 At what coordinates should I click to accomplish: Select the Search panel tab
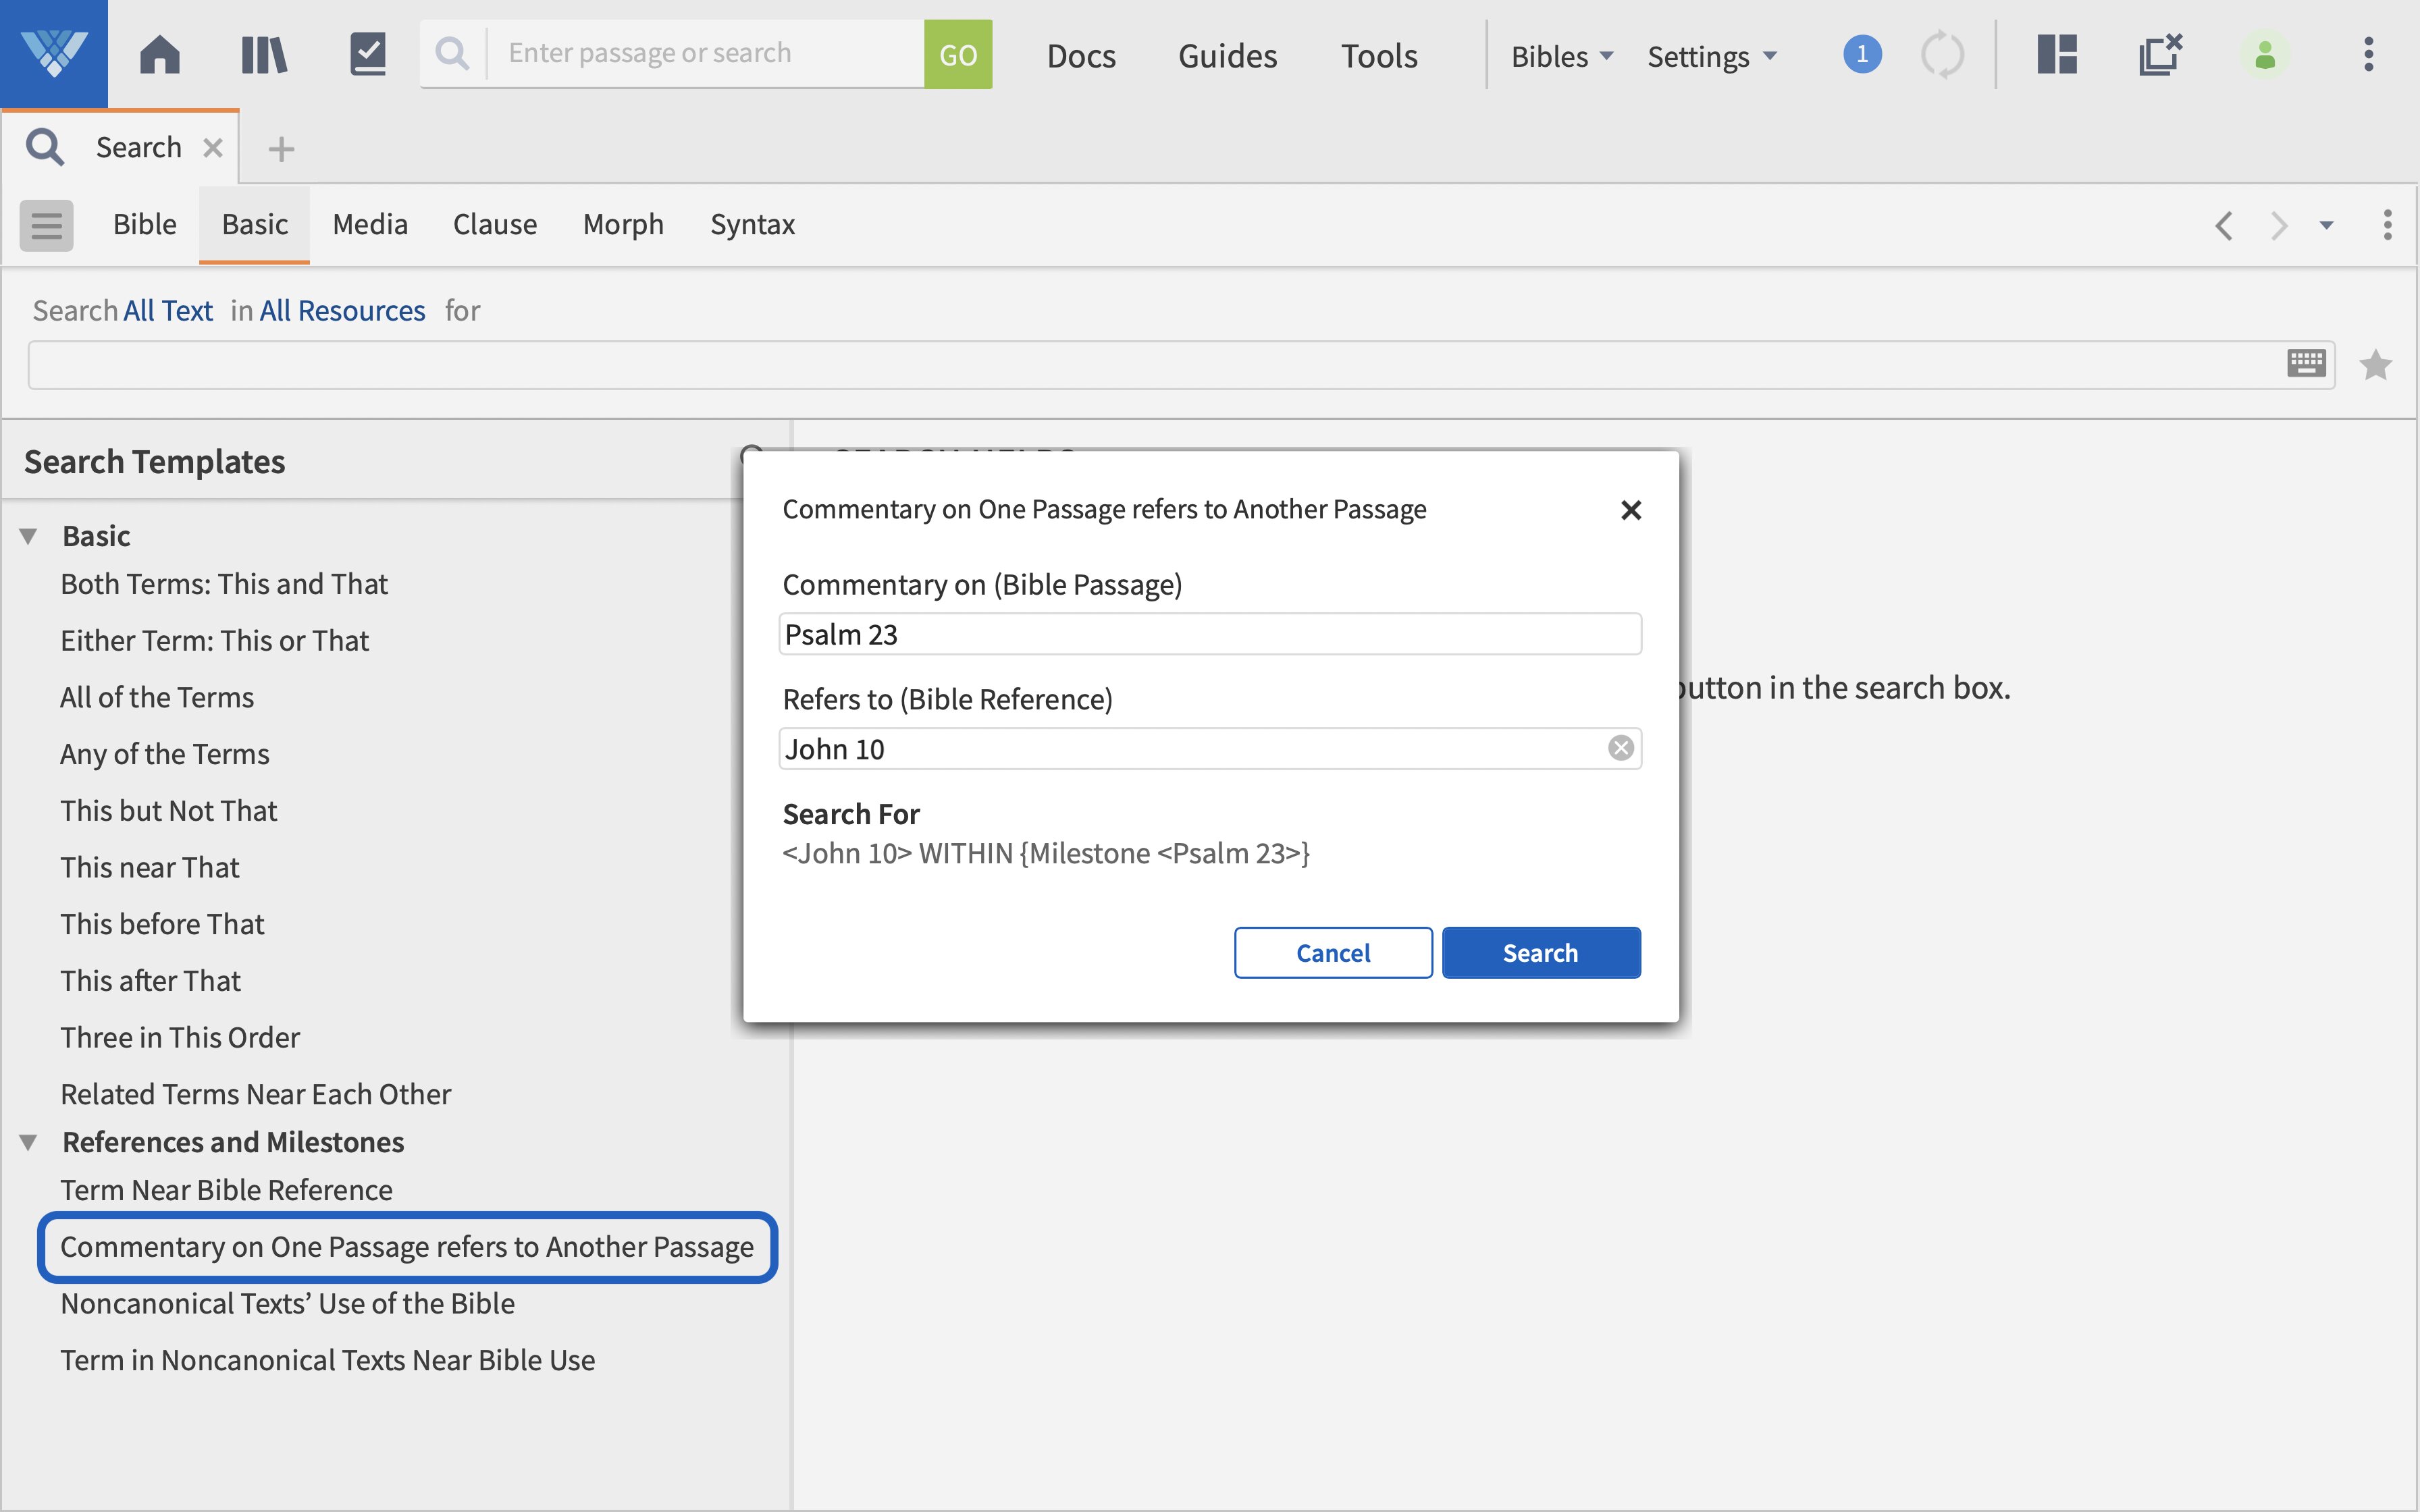[120, 148]
